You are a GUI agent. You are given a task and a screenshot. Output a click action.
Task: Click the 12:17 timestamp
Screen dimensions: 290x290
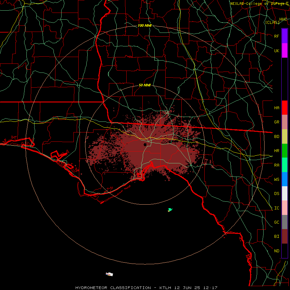pyautogui.click(x=210, y=288)
